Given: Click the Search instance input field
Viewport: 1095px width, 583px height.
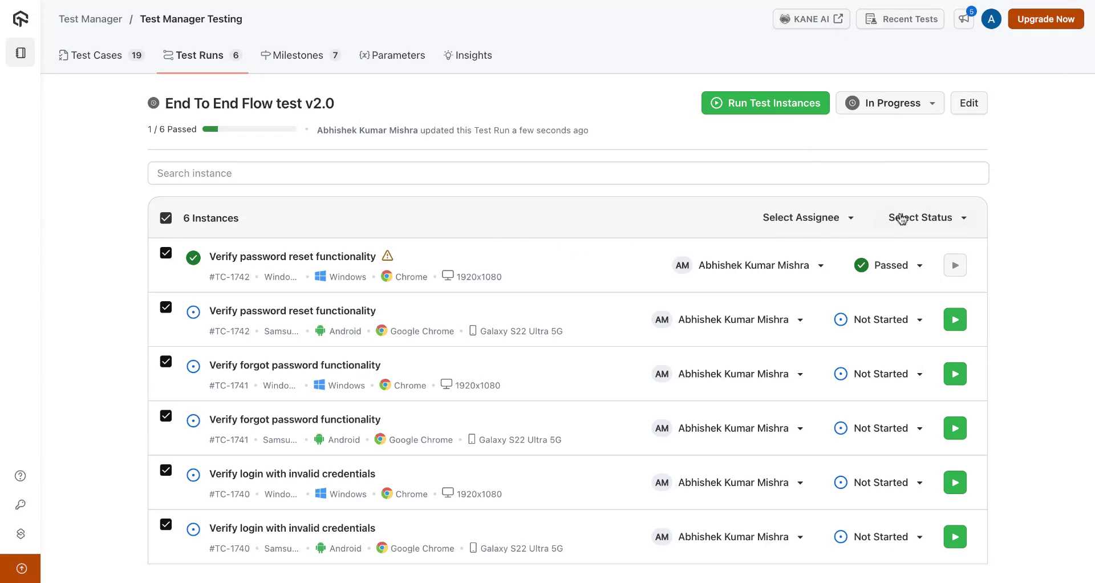Looking at the screenshot, I should [x=567, y=173].
